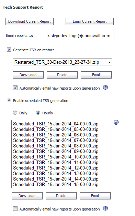Click Email Current Report button
The image size is (135, 216).
click(x=90, y=21)
